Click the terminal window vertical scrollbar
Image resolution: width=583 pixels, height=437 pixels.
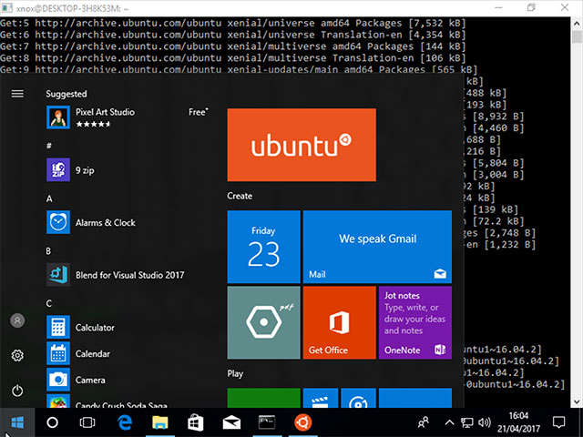577,212
